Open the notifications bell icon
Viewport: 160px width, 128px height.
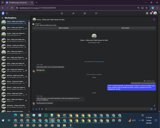pos(151,13)
